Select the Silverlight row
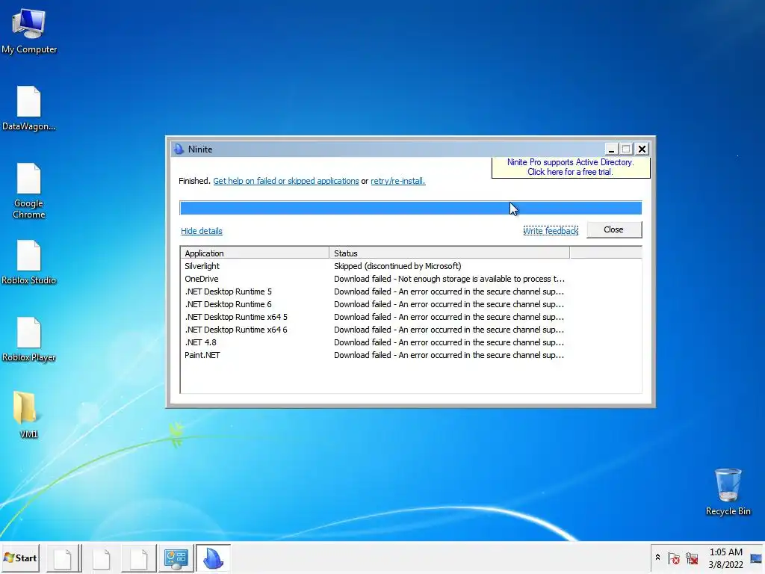The width and height of the screenshot is (765, 574). pyautogui.click(x=410, y=266)
